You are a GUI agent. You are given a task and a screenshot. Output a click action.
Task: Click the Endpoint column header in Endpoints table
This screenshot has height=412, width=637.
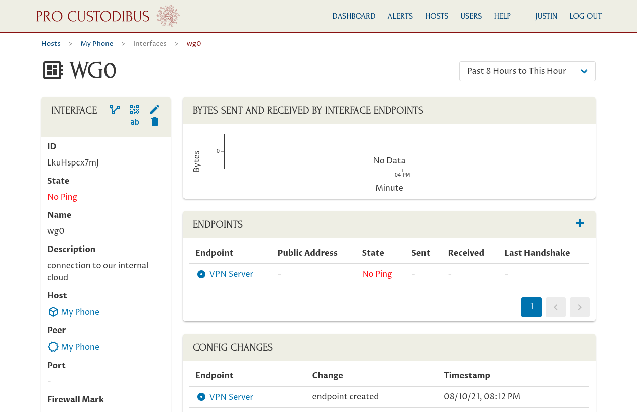coord(215,253)
